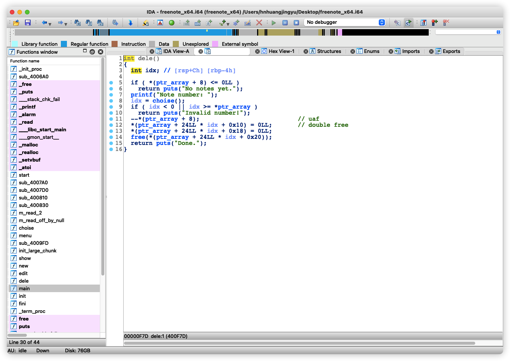Terminate the process with the stop button
Image resolution: width=510 pixels, height=361 pixels.
click(x=296, y=23)
